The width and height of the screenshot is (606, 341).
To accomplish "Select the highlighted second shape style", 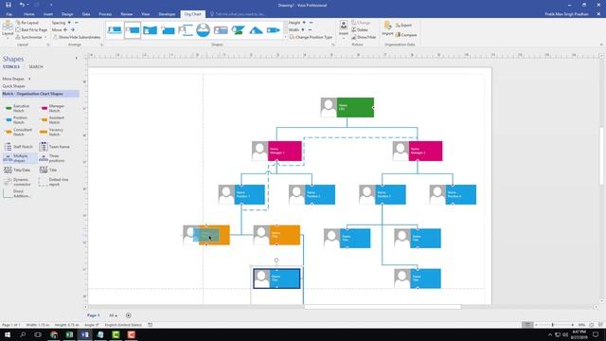I will pos(133,29).
